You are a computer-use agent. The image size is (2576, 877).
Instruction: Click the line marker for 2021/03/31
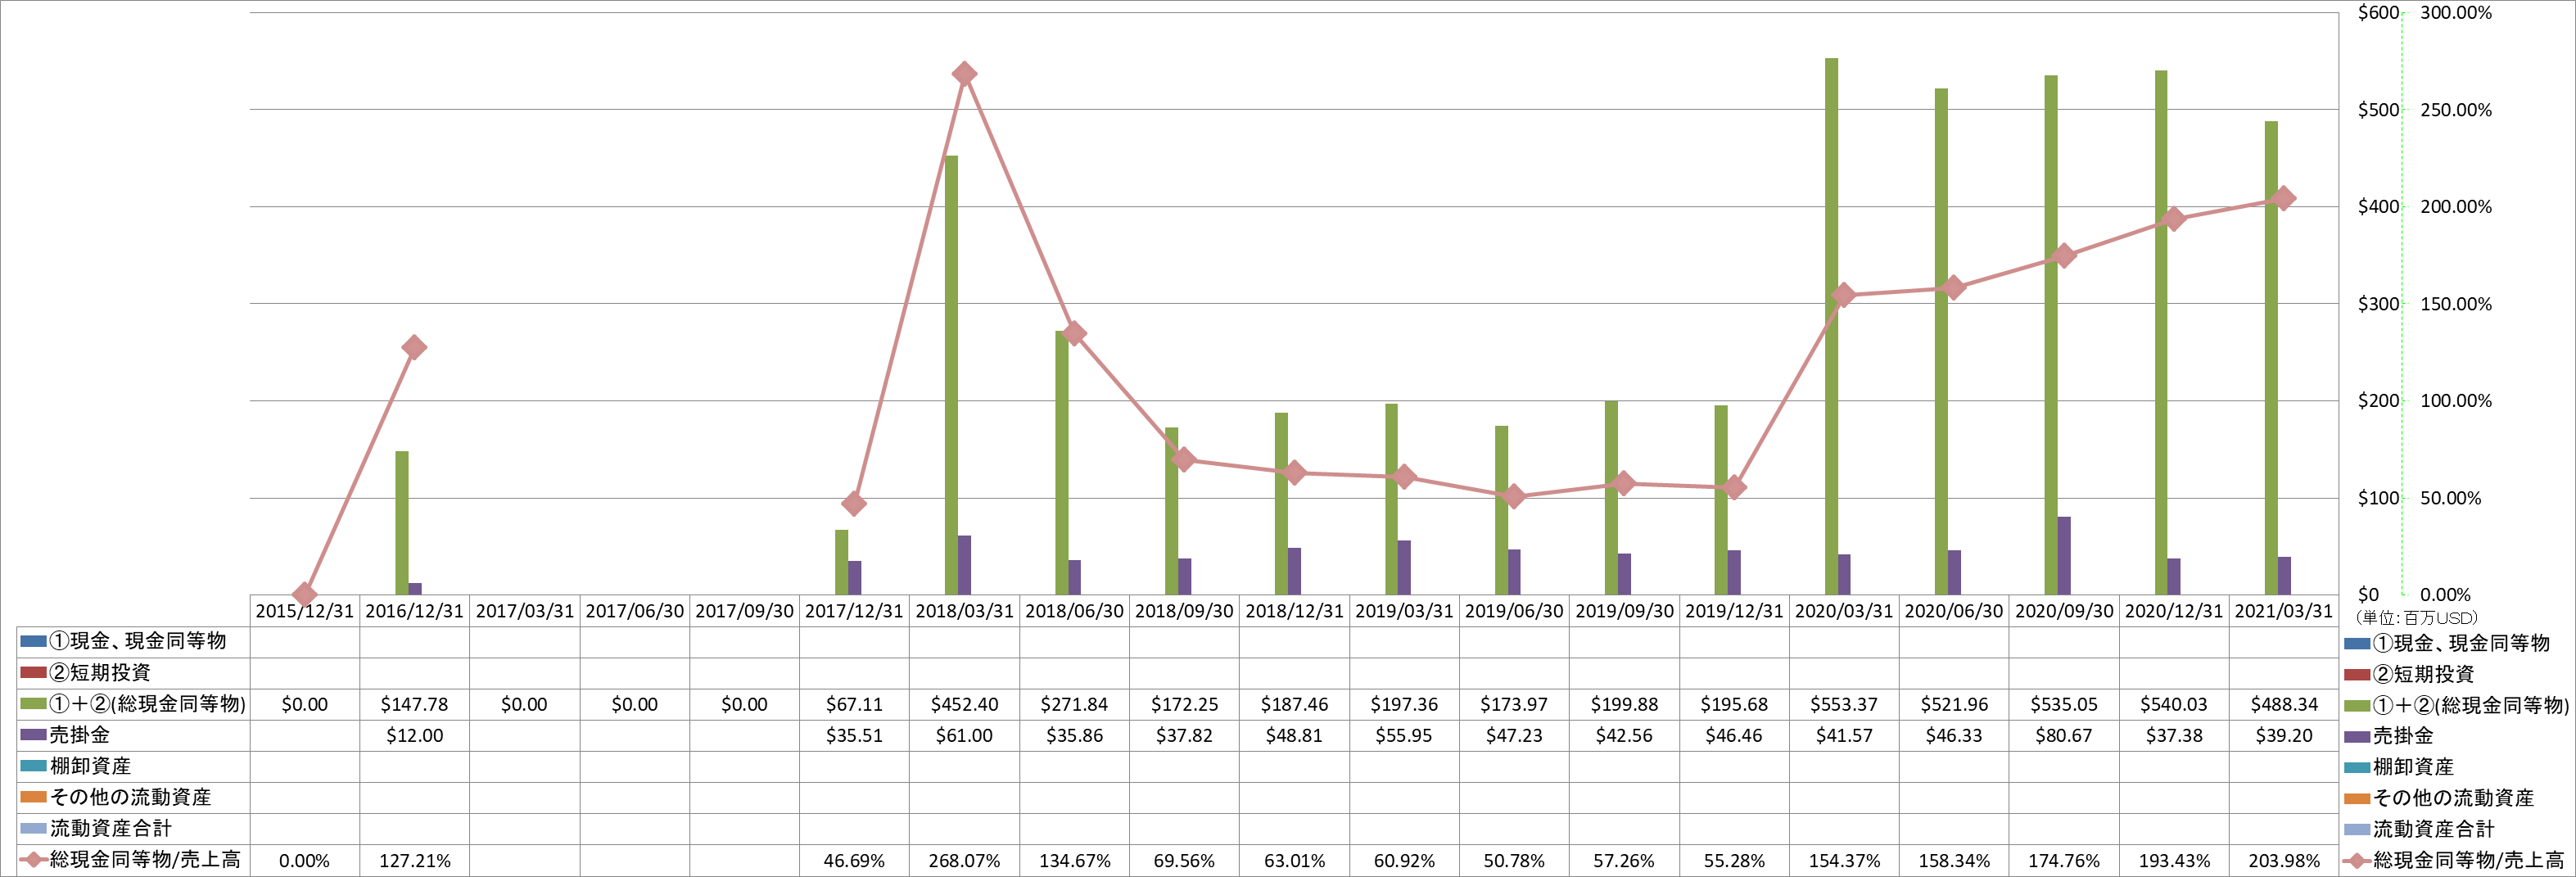2283,198
